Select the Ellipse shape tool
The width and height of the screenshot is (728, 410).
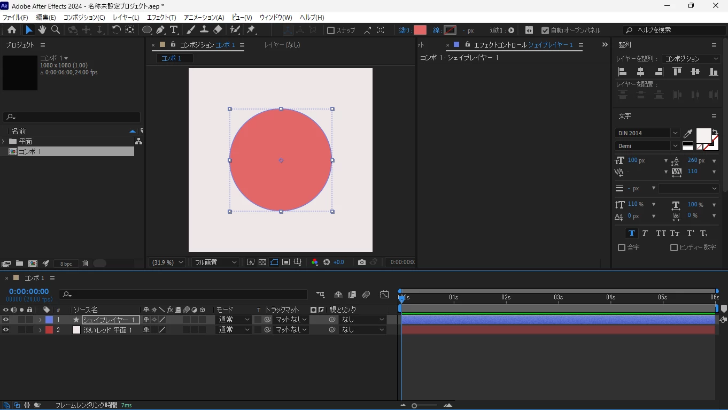[x=146, y=30]
